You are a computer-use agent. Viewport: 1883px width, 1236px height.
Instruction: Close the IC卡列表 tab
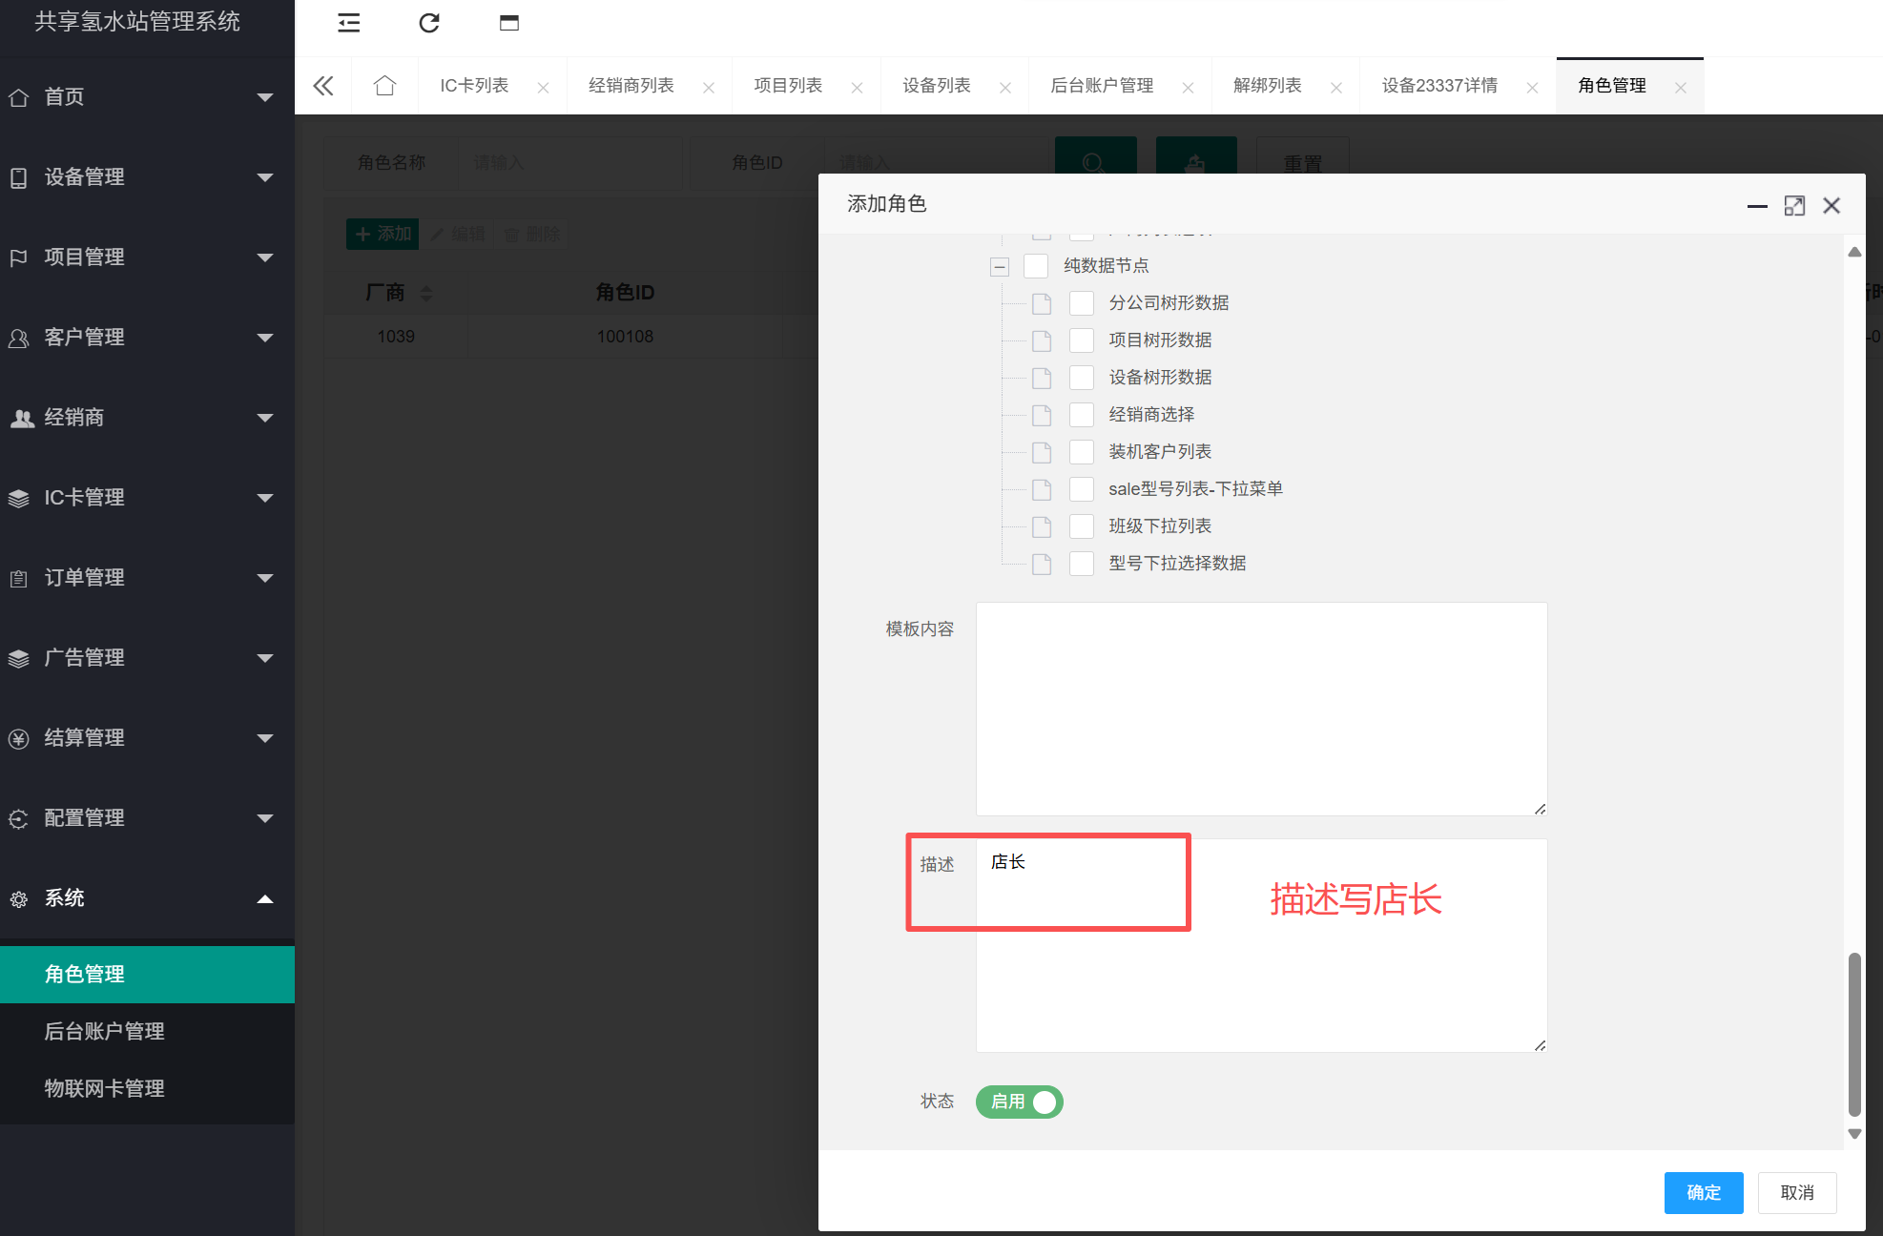pos(543,88)
